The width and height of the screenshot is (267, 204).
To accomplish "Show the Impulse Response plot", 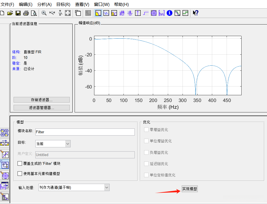I will pos(138,13).
